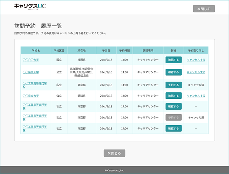Click the 学校区分 column header

pos(59,50)
